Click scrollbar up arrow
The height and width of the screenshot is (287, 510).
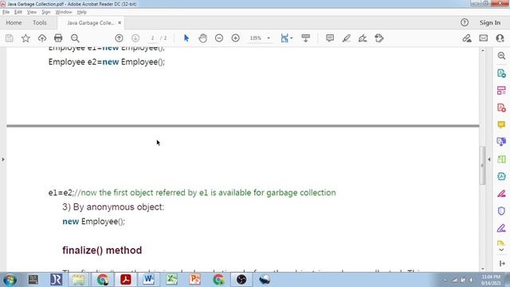click(x=483, y=50)
